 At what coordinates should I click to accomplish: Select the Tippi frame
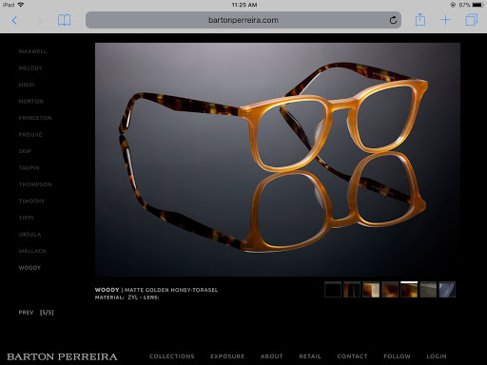26,218
